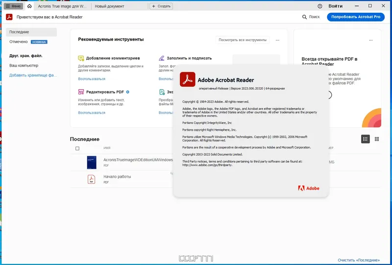This screenshot has height=265, width=392.
Task: Select Последние in the sidebar
Action: click(31, 32)
